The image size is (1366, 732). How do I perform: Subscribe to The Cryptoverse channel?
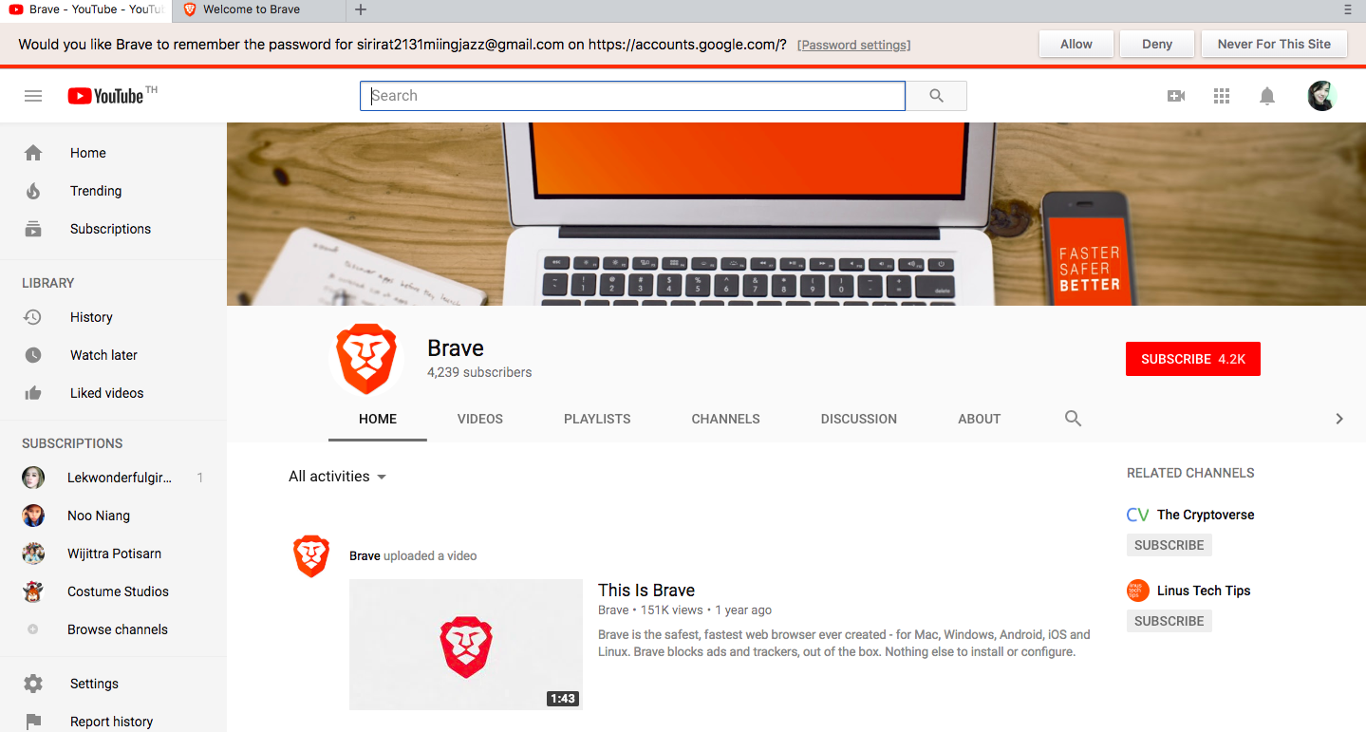1170,545
